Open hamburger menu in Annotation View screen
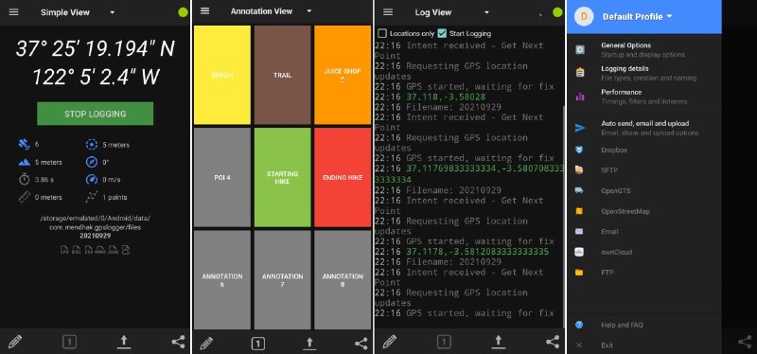The width and height of the screenshot is (757, 354). (x=204, y=11)
